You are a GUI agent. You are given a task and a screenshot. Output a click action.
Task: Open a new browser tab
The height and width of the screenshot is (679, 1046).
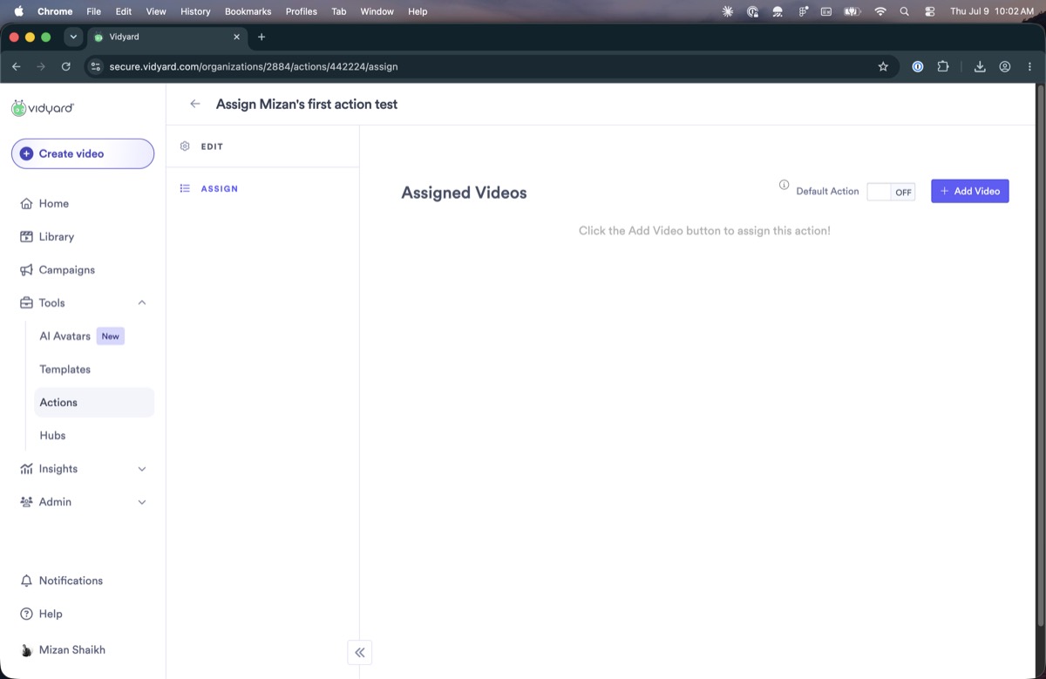[x=261, y=37]
